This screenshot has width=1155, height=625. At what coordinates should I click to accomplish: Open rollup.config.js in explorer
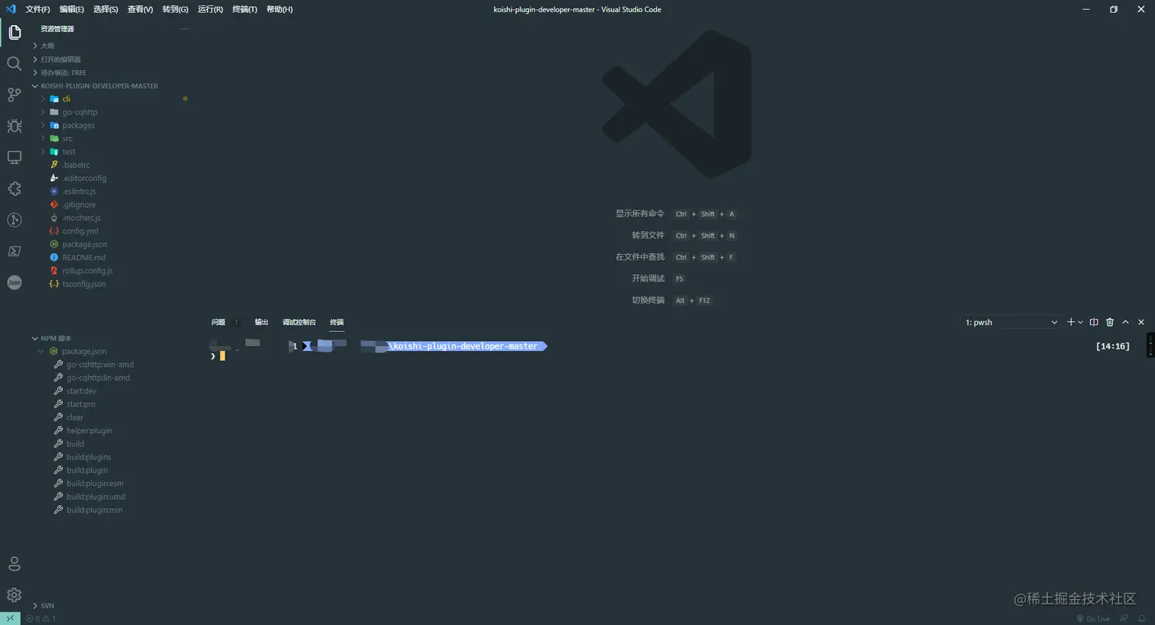tap(87, 271)
